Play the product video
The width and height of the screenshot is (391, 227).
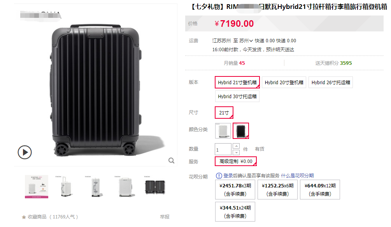(x=25, y=152)
